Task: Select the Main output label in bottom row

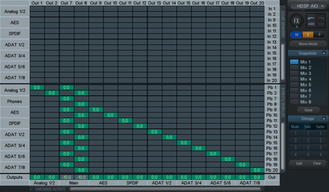Action: click(x=74, y=183)
